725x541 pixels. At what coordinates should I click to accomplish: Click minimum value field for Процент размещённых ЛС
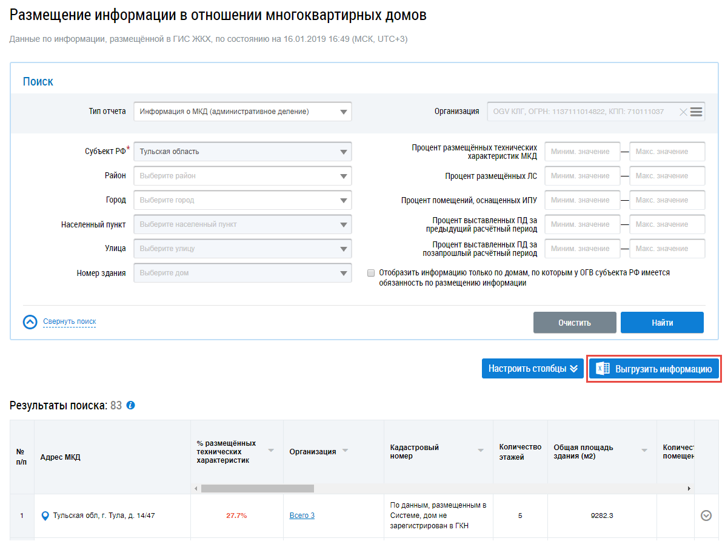(582, 176)
